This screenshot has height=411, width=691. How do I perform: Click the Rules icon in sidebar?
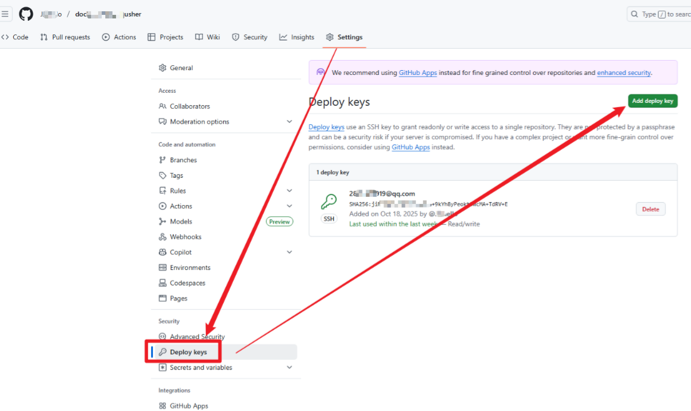[162, 191]
